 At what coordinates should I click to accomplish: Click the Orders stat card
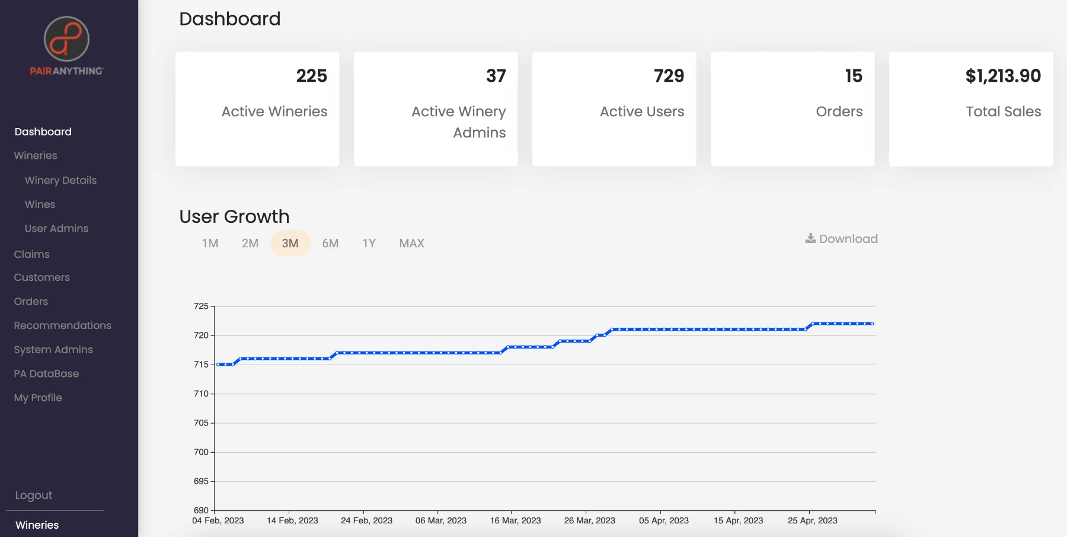tap(793, 109)
